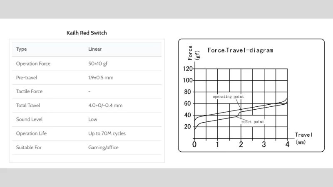The width and height of the screenshot is (333, 187).
Task: Select the Operation Force row label
Action: click(x=33, y=64)
